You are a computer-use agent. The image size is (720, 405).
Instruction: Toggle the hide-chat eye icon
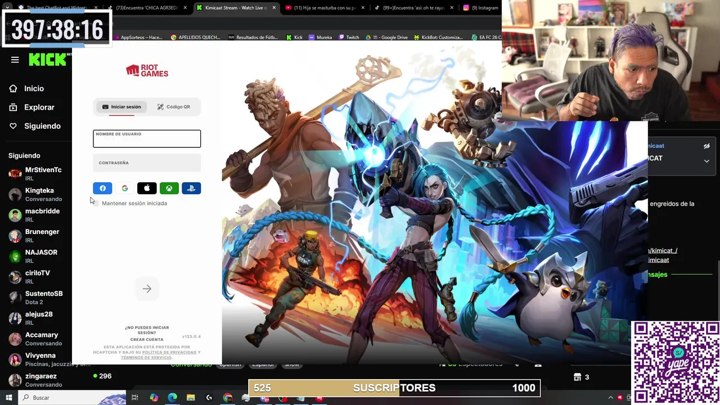[706, 146]
